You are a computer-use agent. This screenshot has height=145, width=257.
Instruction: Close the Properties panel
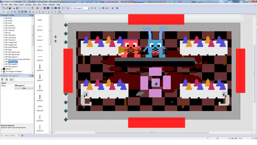pos(33,76)
